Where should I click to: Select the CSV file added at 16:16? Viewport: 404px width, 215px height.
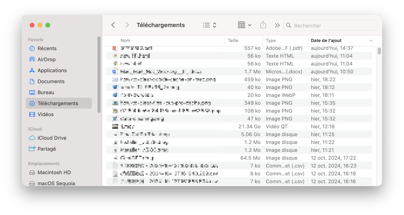239,181
